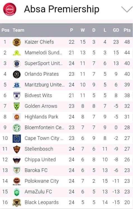Click the Absa red logo icon
Screen dimensions: 133x209
pyautogui.click(x=10, y=9)
